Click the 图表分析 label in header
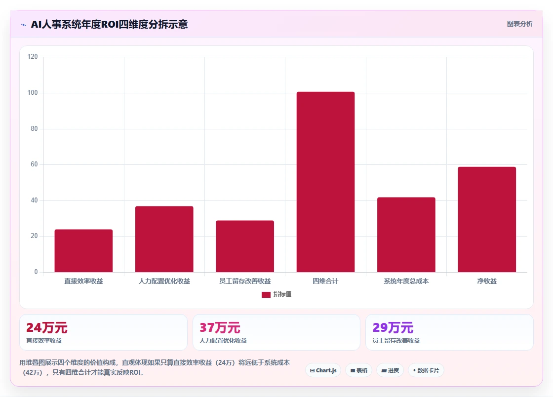This screenshot has height=397, width=553. click(x=519, y=24)
